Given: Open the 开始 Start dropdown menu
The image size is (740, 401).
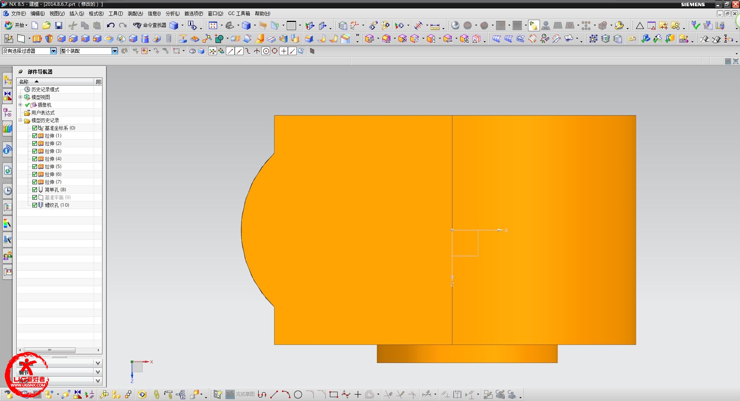Looking at the screenshot, I should (16, 25).
